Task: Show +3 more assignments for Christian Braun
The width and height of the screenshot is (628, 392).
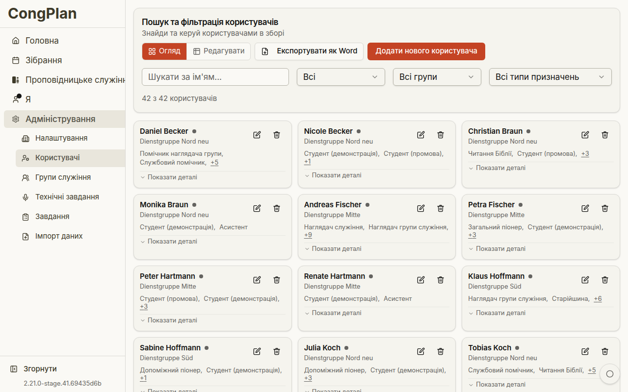Action: tap(585, 153)
